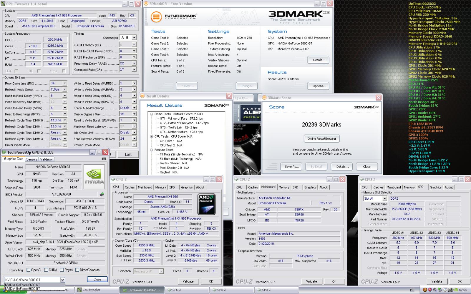Click Validate in right CPU-Z window

click(x=437, y=281)
